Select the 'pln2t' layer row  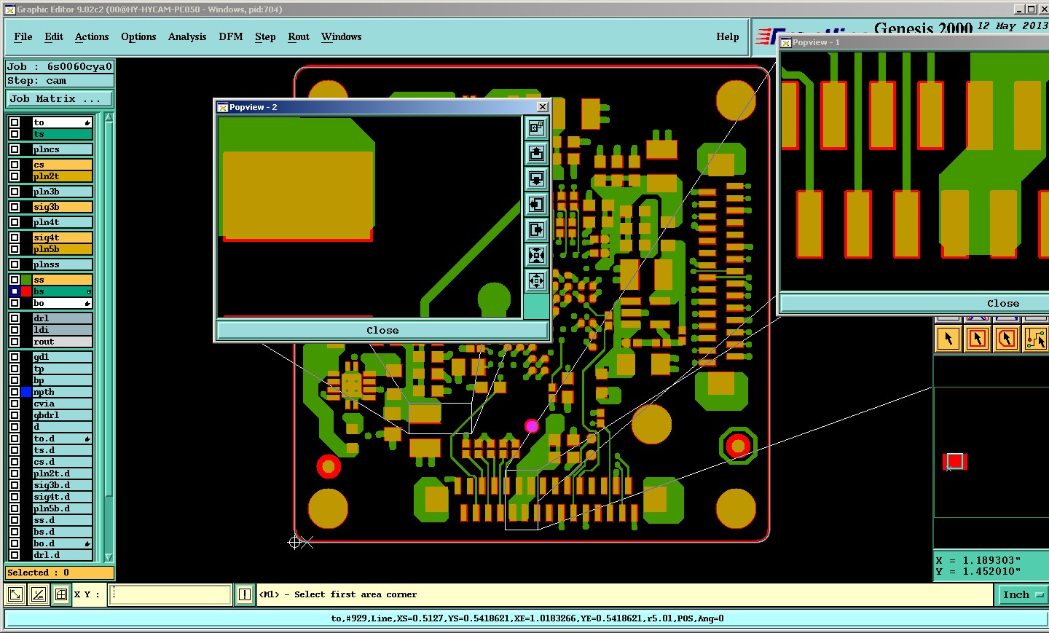pos(63,176)
